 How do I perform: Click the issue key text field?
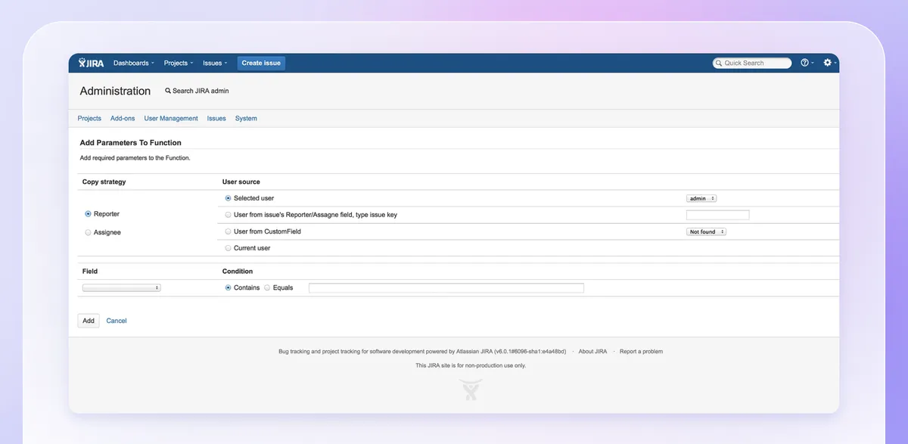click(717, 215)
